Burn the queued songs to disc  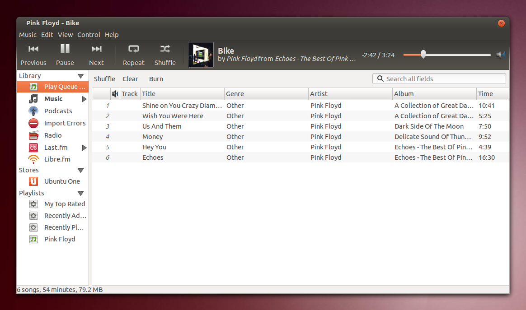(x=156, y=79)
